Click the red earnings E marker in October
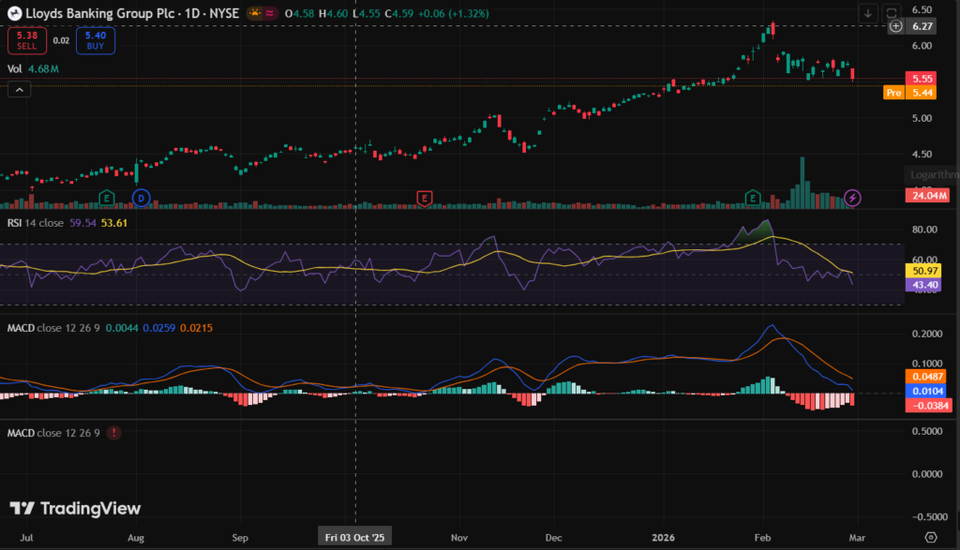 [424, 197]
